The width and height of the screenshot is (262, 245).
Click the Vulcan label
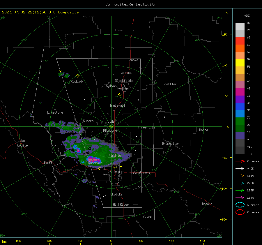coord(148,216)
